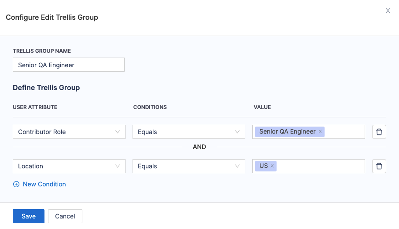Add a New Condition via link text
The image size is (399, 229).
click(x=44, y=185)
